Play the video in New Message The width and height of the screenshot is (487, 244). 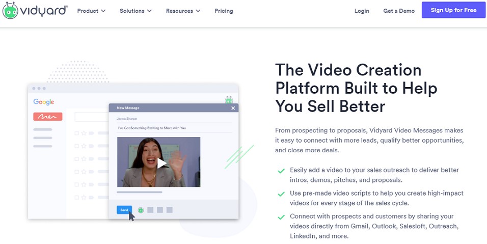tap(161, 163)
